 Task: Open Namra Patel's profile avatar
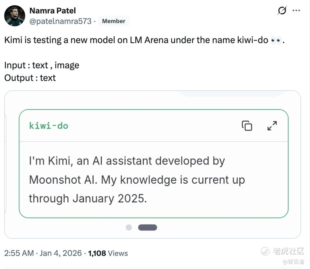point(15,16)
